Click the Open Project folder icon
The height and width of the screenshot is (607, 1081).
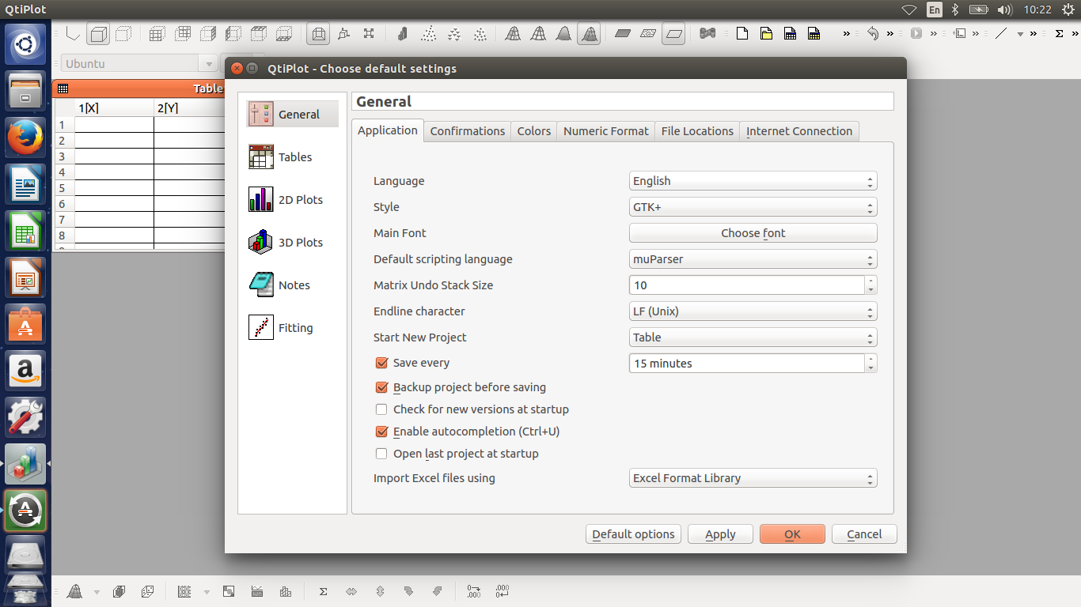[x=765, y=34]
